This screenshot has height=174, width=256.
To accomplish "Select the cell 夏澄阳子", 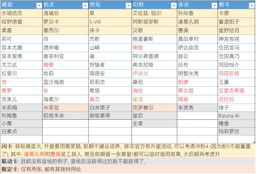I will (236, 22).
